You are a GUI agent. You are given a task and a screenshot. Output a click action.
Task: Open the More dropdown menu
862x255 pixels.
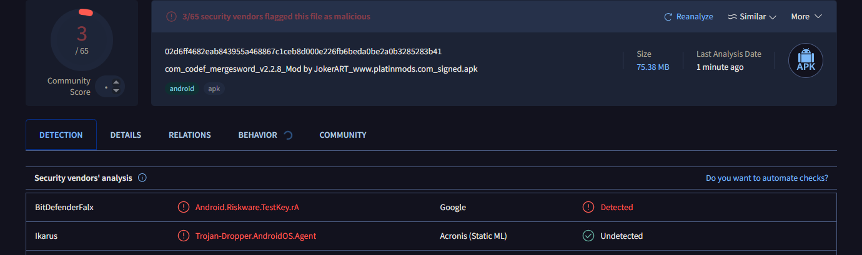click(x=806, y=17)
